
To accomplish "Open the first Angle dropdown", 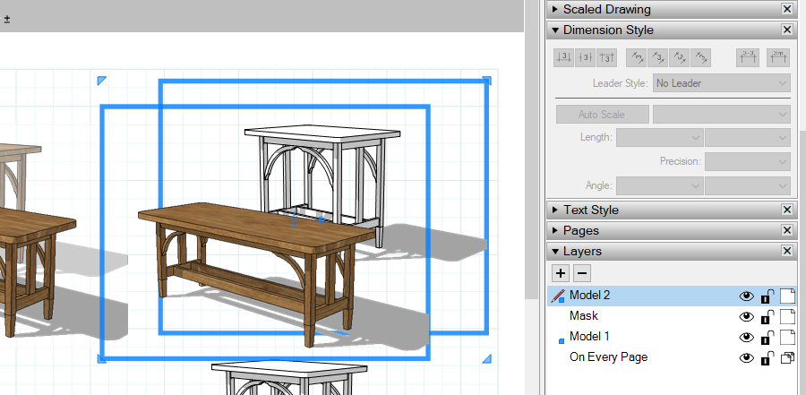I will click(x=659, y=185).
